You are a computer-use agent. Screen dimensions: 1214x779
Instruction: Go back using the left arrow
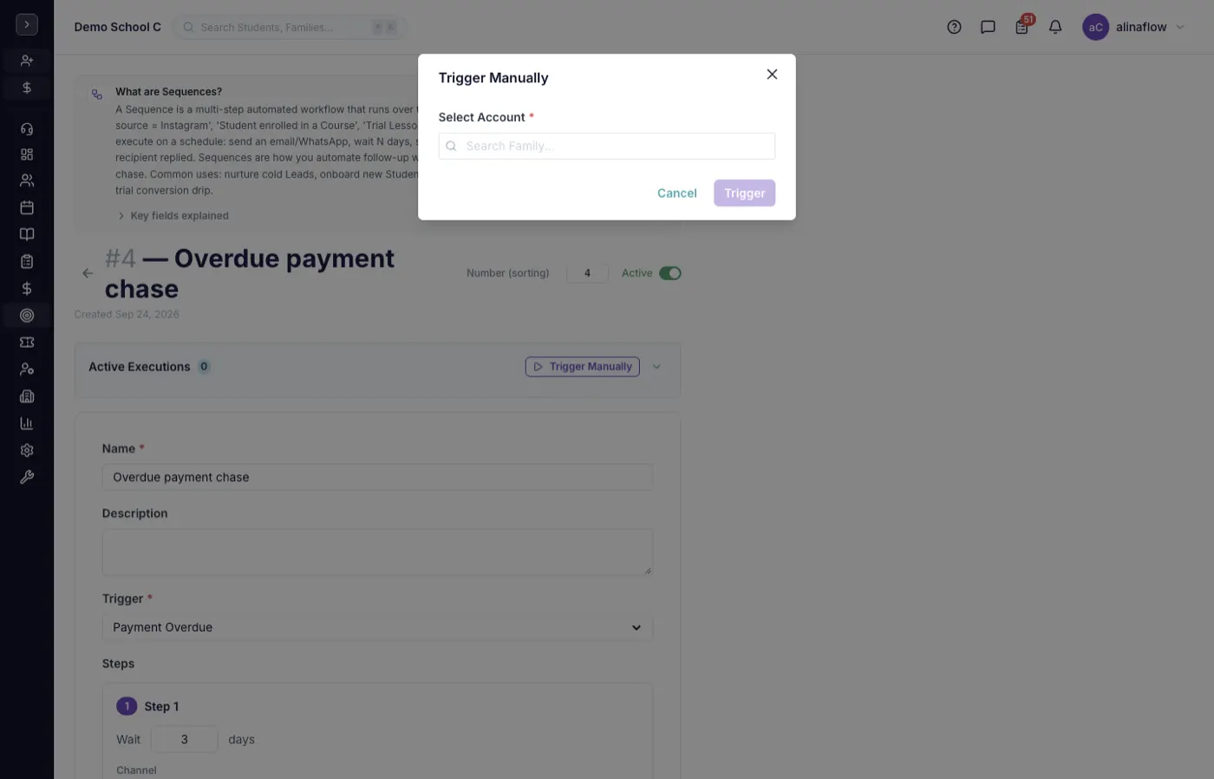[x=88, y=273]
